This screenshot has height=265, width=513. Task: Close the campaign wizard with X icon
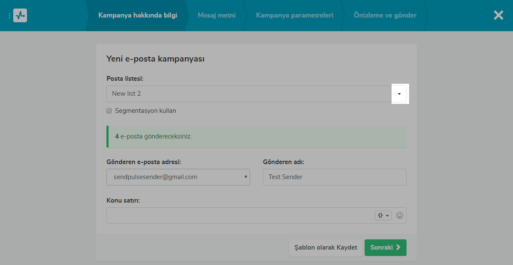point(498,15)
